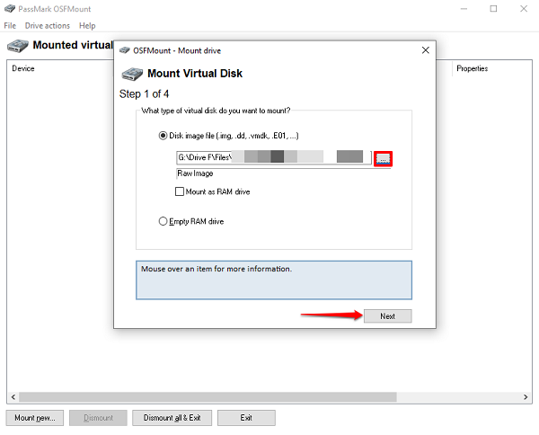The image size is (539, 435).
Task: Click the drive icon in dialog title bar
Action: [125, 50]
